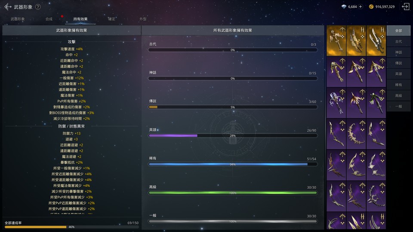Screen dimensions: 413x232
Task: Filter weapons by 古代 grade
Action: (398, 42)
